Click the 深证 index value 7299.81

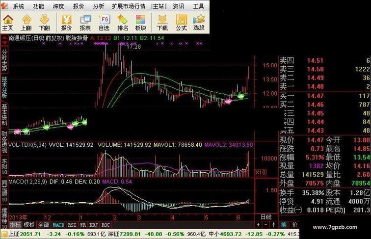tap(130, 234)
